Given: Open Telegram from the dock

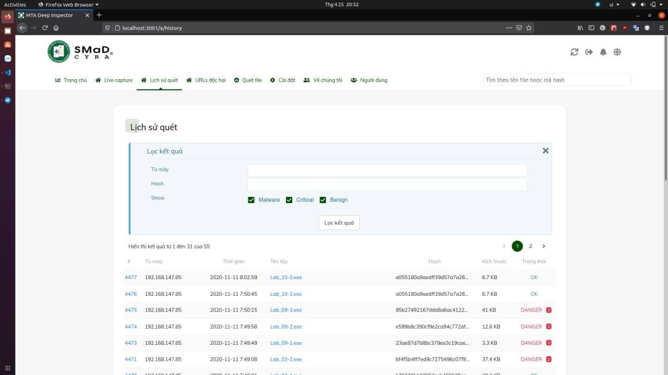Looking at the screenshot, I should coord(7,101).
